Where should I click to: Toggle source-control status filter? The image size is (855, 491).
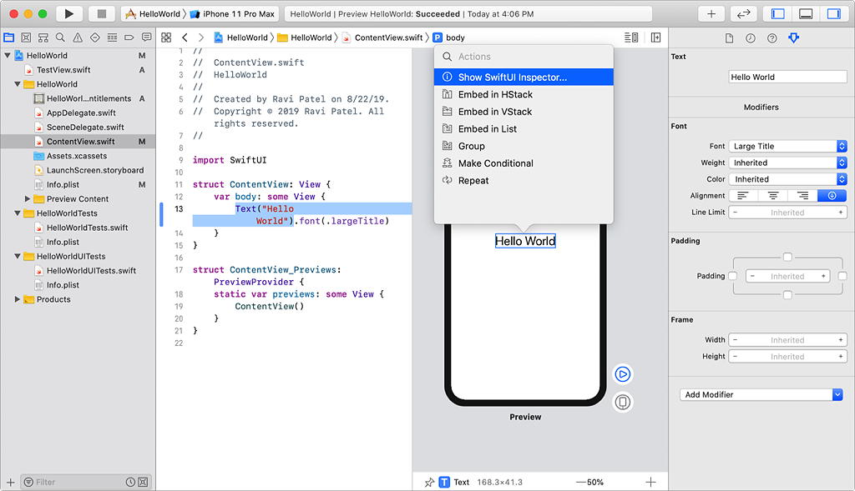(143, 483)
